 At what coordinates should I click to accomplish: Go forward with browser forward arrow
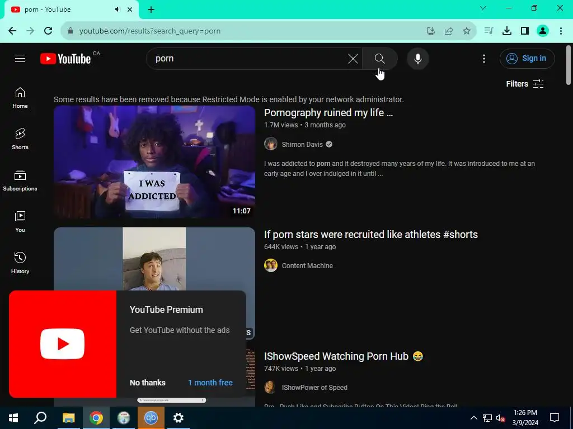[x=30, y=31]
